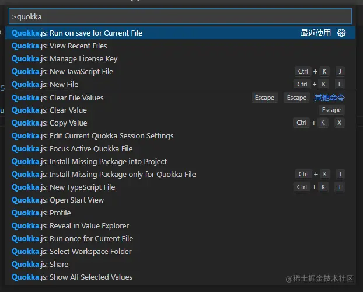The height and width of the screenshot is (292, 363).
Task: Open the gear icon for Run on save command
Action: click(341, 33)
